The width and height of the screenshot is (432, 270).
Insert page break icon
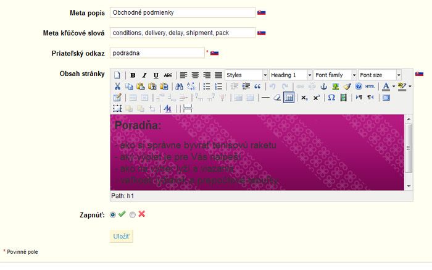188,109
